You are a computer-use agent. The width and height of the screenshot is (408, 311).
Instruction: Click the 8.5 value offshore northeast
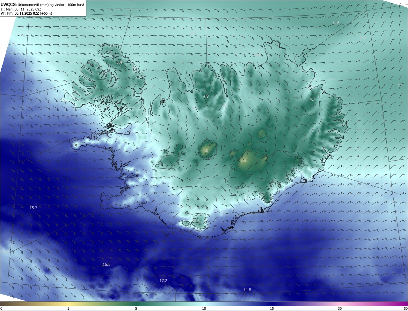point(363,38)
